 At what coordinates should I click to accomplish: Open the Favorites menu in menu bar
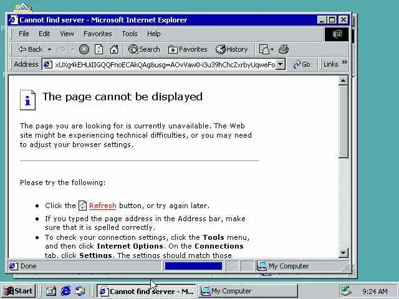[x=98, y=34]
